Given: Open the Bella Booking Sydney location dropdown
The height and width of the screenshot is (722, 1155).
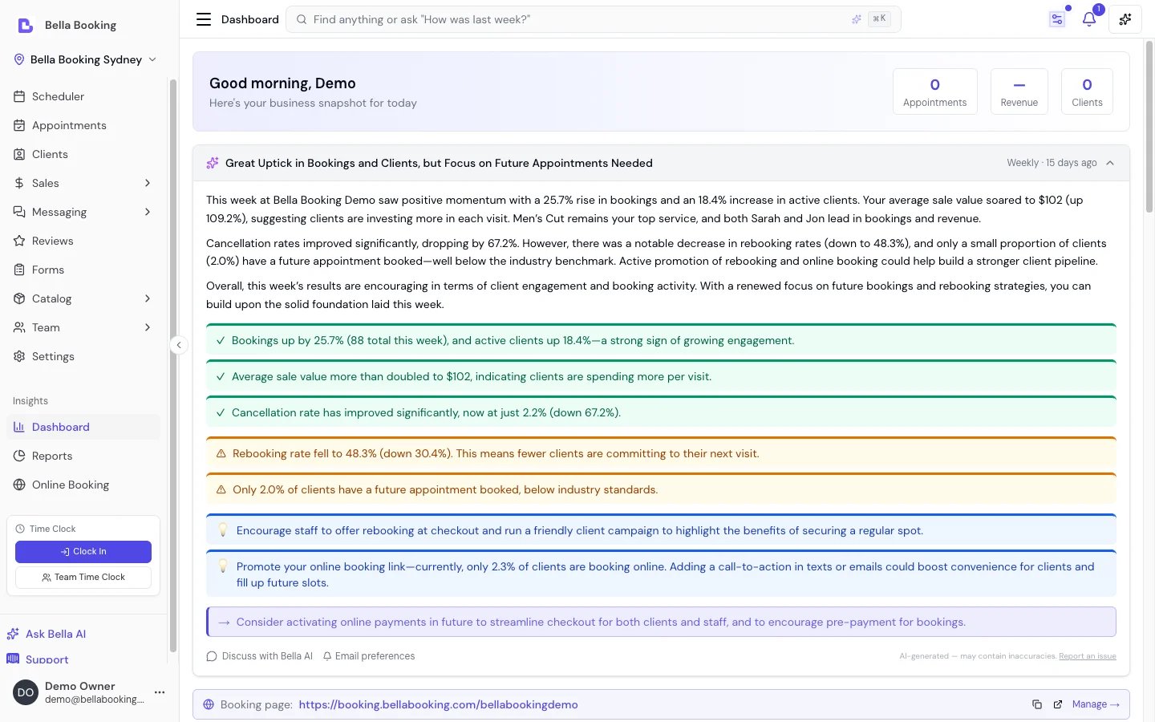Looking at the screenshot, I should pyautogui.click(x=85, y=59).
